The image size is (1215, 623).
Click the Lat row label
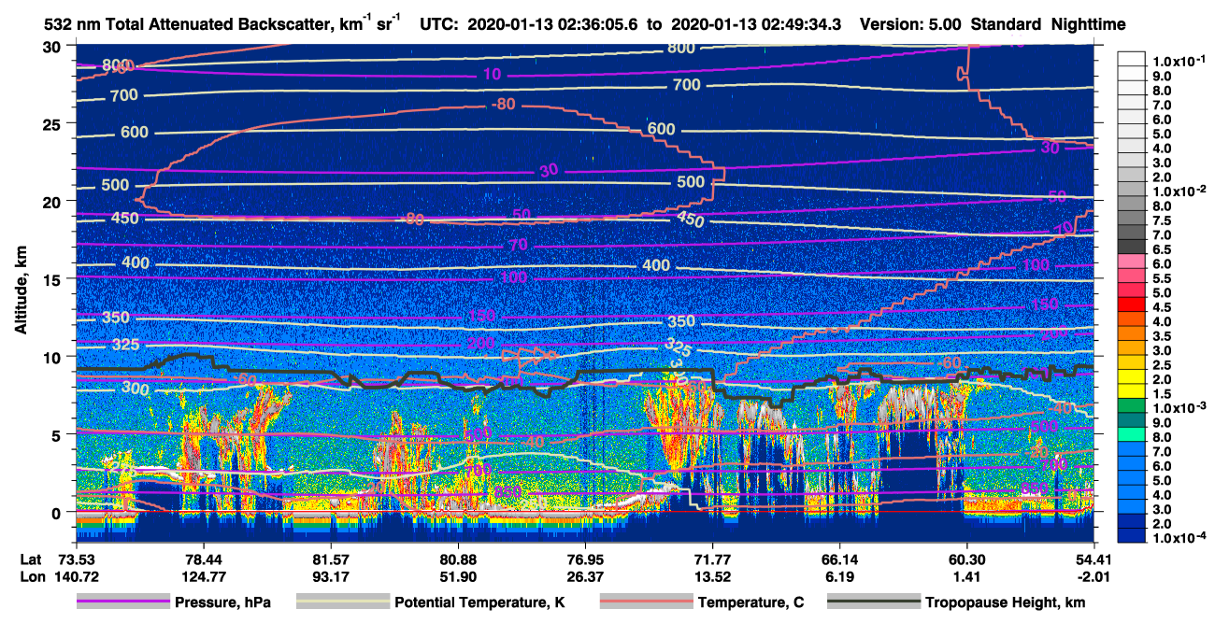pos(31,559)
